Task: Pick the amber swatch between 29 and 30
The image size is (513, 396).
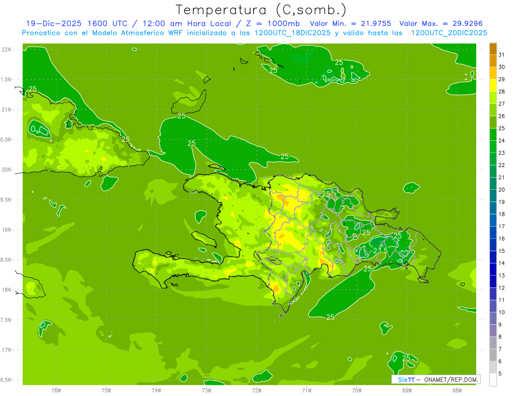Action: pyautogui.click(x=493, y=73)
